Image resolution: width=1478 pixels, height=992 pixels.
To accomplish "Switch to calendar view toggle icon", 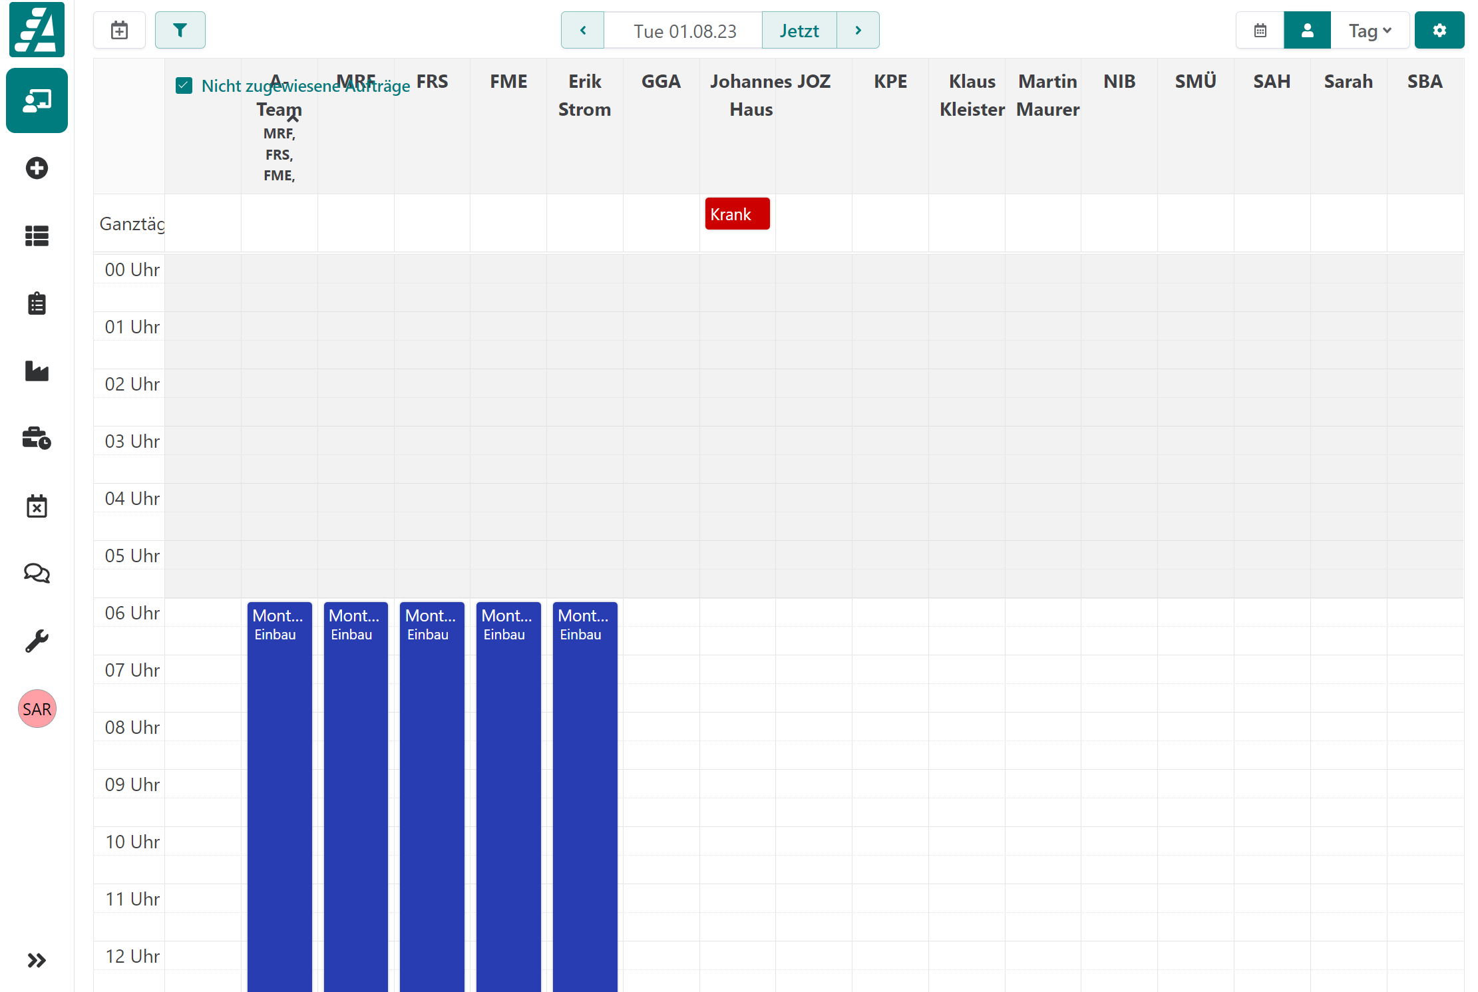I will click(1260, 30).
